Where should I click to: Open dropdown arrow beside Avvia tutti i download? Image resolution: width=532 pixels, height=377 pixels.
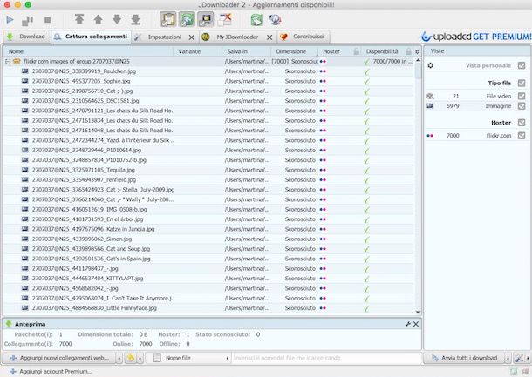(x=508, y=358)
